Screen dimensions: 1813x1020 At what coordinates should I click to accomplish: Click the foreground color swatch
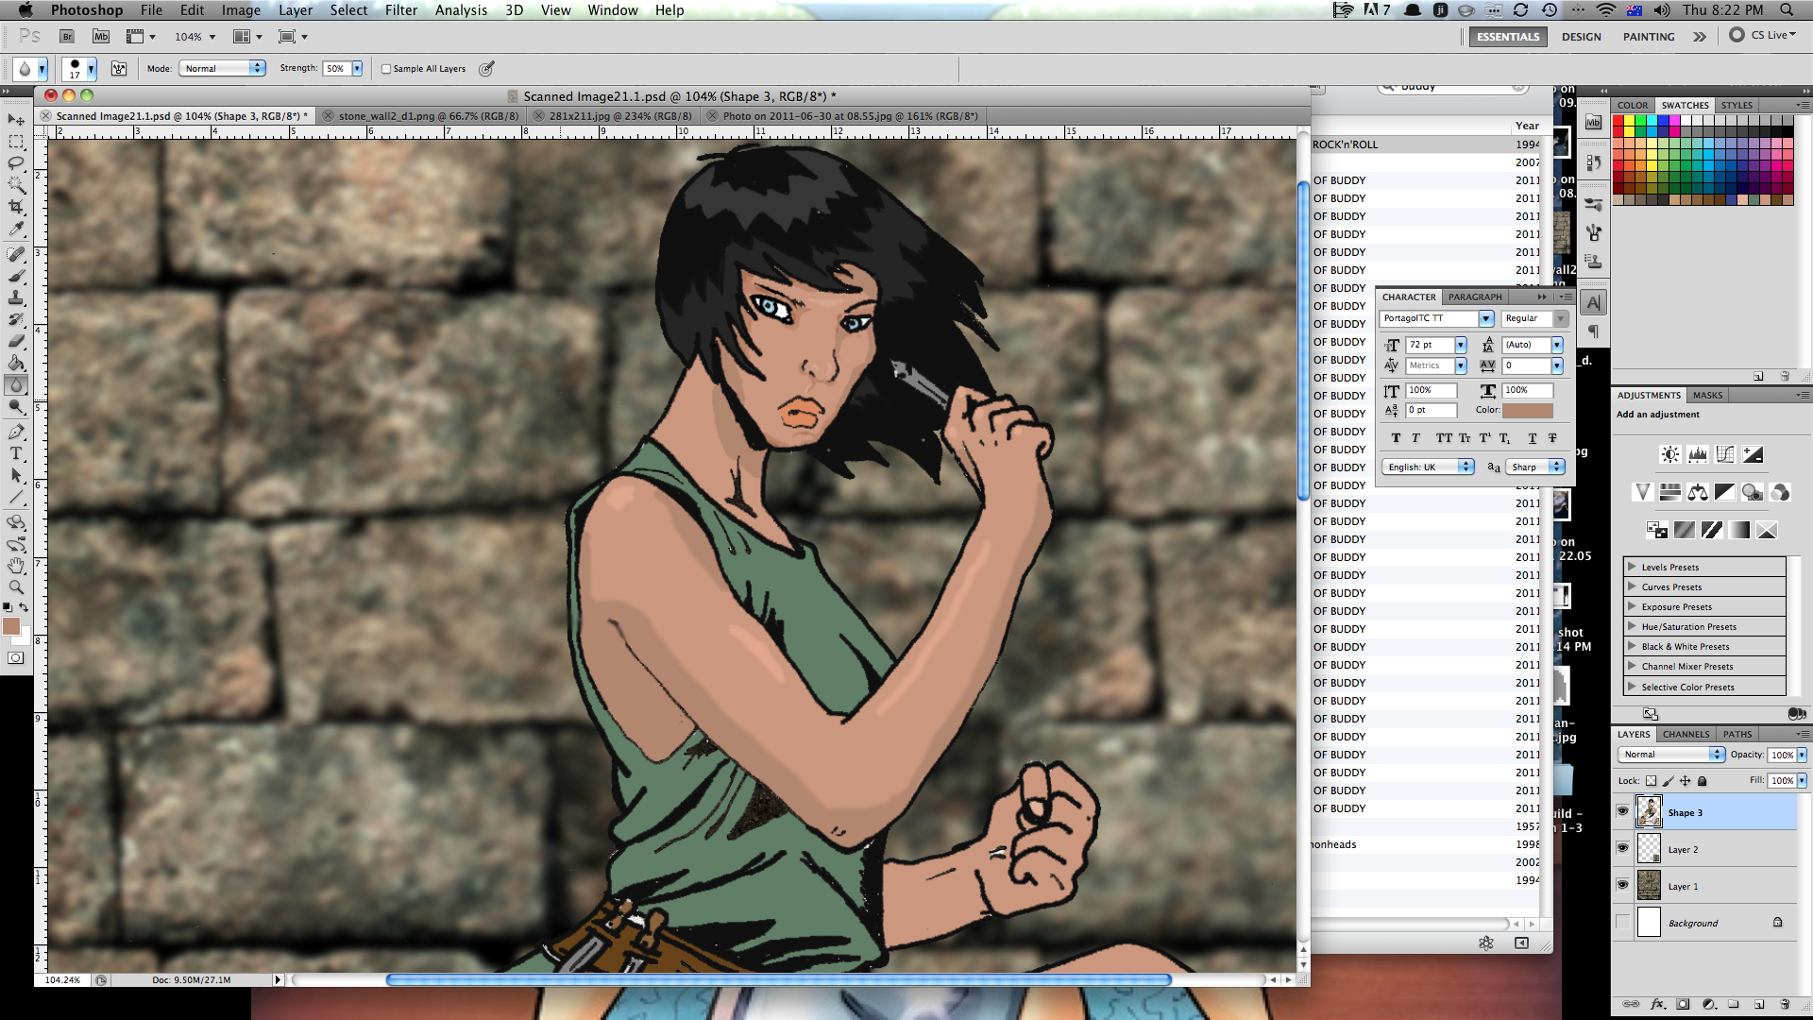pyautogui.click(x=11, y=626)
